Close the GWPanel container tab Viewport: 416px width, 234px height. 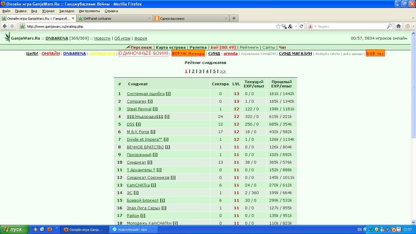click(149, 18)
